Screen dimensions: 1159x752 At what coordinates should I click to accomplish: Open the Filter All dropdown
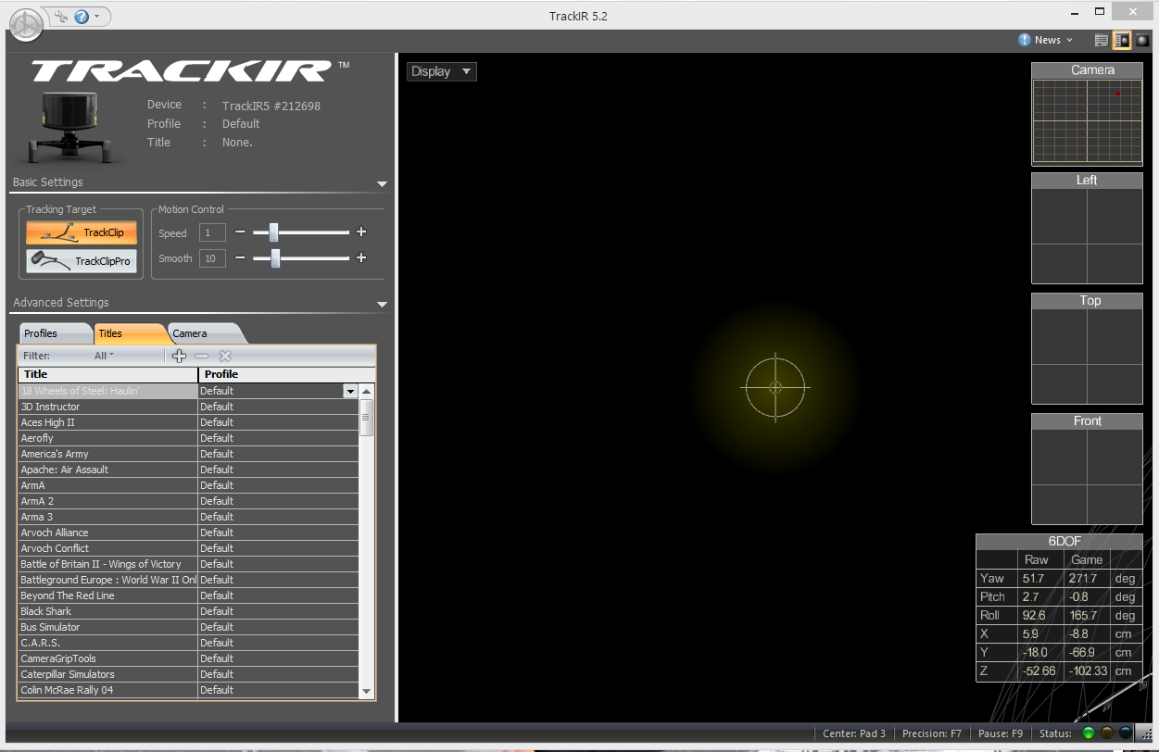coord(104,356)
